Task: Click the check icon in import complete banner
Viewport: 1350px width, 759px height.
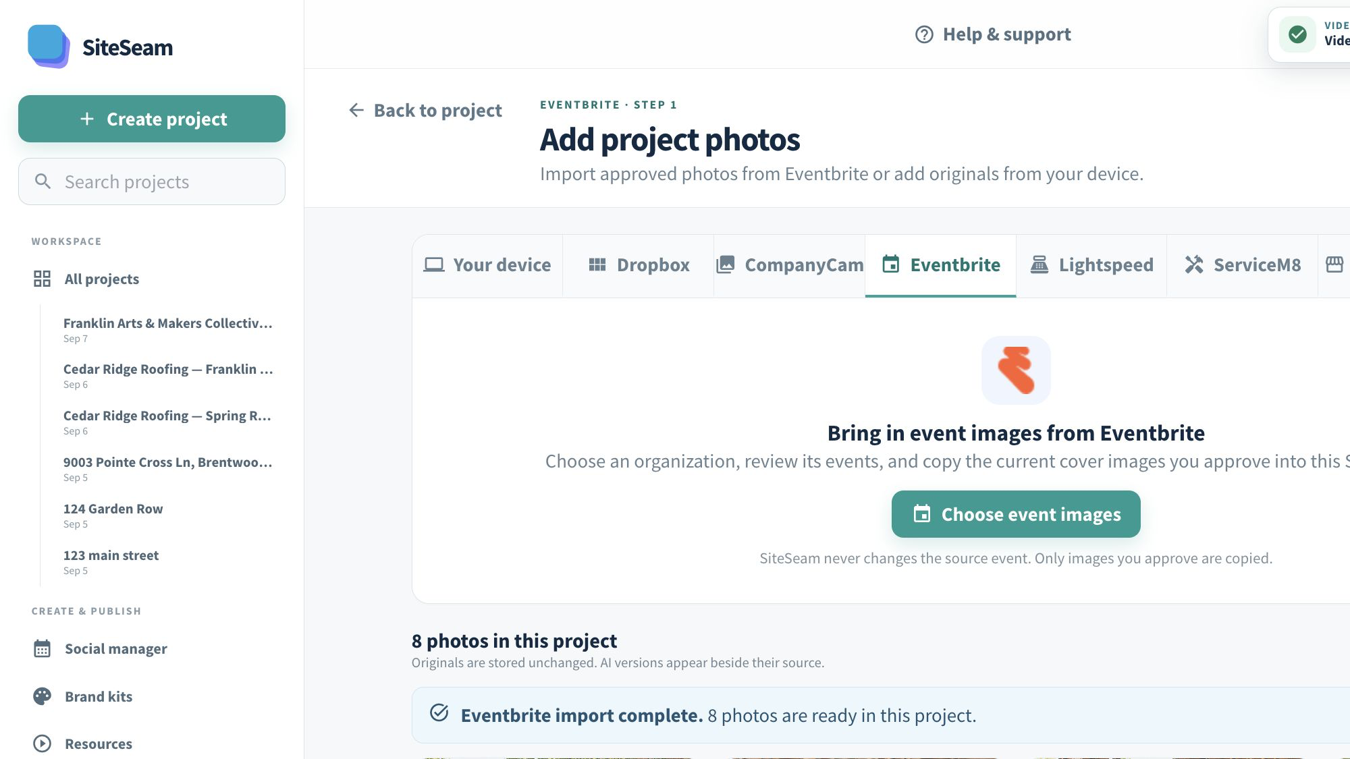Action: (x=439, y=712)
